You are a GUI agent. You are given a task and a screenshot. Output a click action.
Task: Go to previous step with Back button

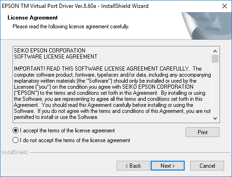point(133,166)
